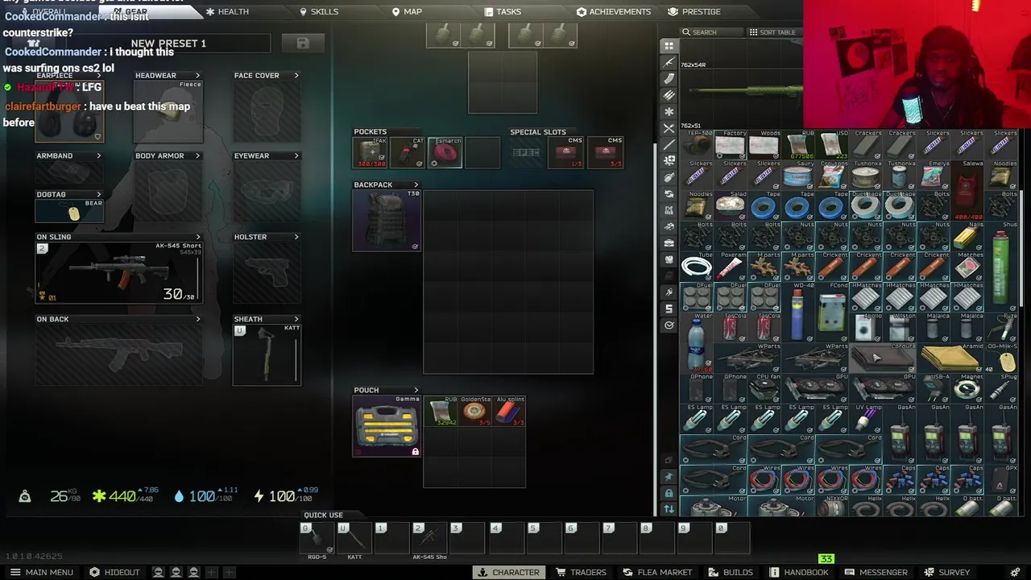Expand the HOLSTER slot chevron
The width and height of the screenshot is (1031, 580).
click(x=296, y=237)
